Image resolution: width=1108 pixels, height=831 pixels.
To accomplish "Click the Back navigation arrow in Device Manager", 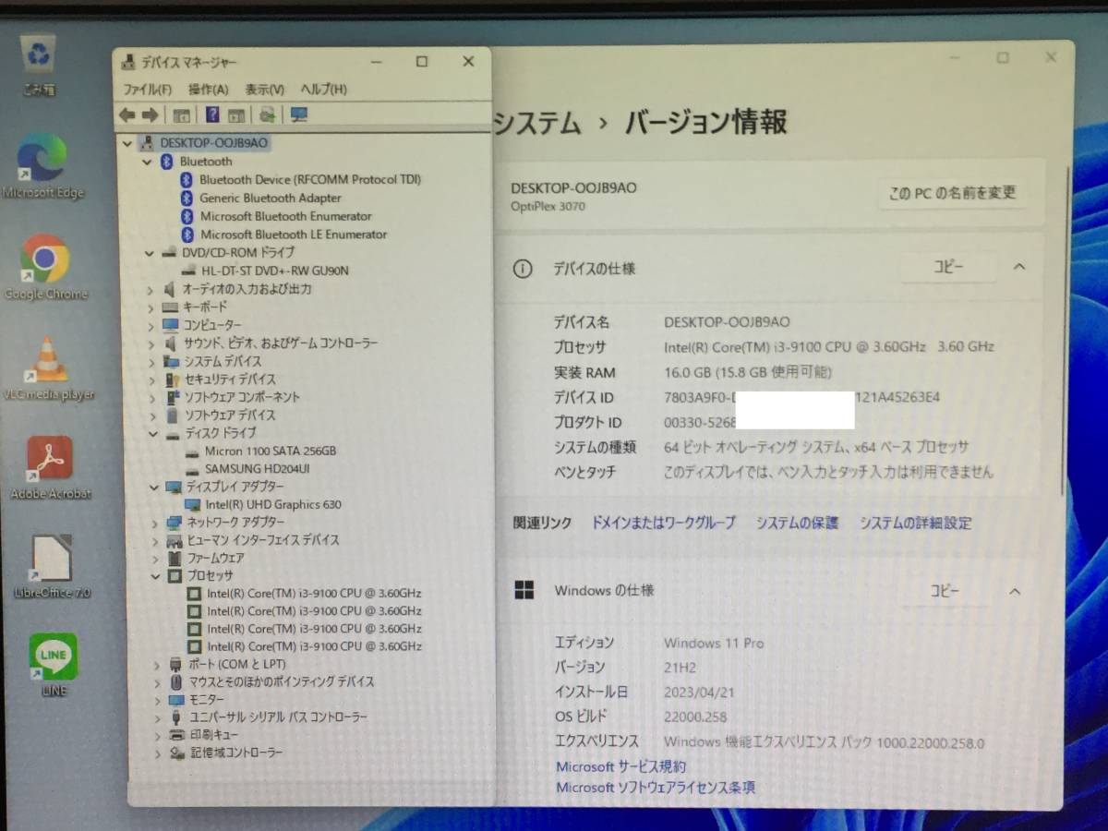I will [x=126, y=114].
